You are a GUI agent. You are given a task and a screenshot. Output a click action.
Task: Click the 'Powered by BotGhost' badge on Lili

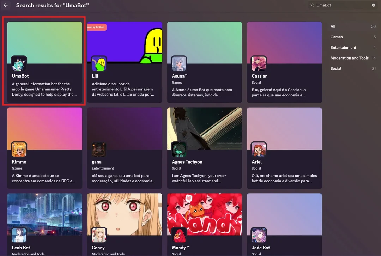click(x=97, y=27)
